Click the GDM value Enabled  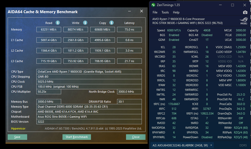(x=174, y=40)
